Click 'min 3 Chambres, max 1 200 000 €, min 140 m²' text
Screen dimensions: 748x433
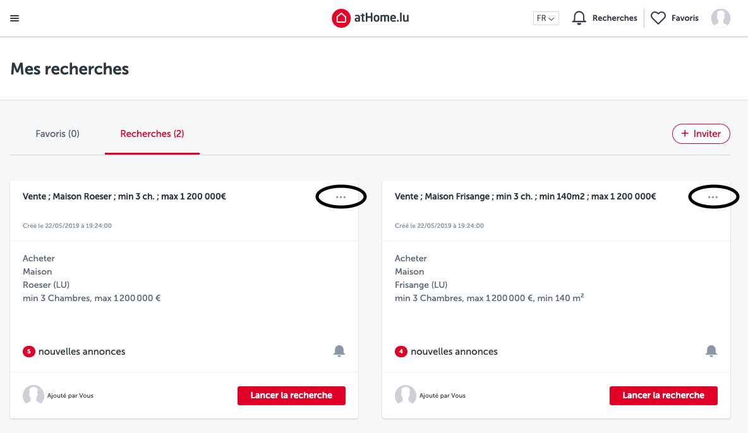pos(489,298)
